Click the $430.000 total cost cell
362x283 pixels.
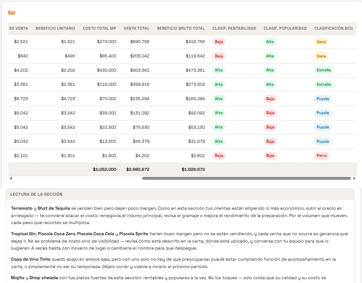point(106,70)
